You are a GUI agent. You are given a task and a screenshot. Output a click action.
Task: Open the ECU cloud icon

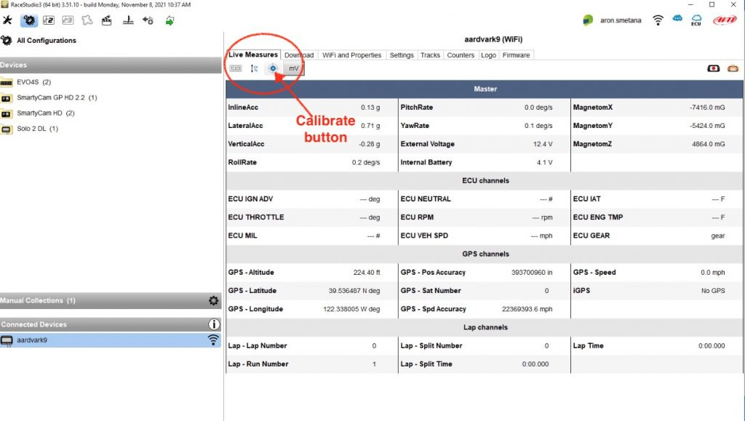[x=696, y=20]
